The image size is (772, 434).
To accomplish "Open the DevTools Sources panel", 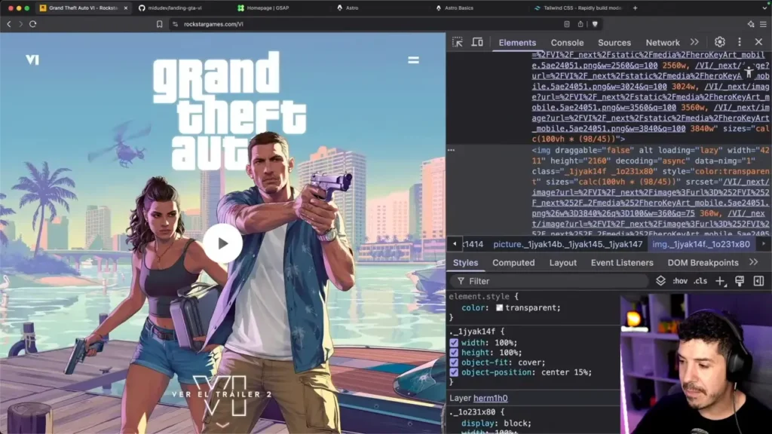I will [614, 42].
